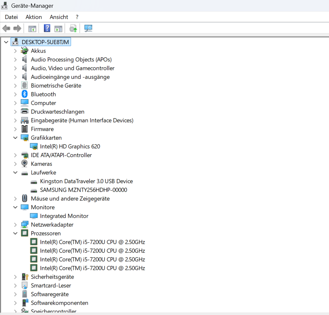Click the Biometrische Geräte fingerprint icon

tap(24, 85)
